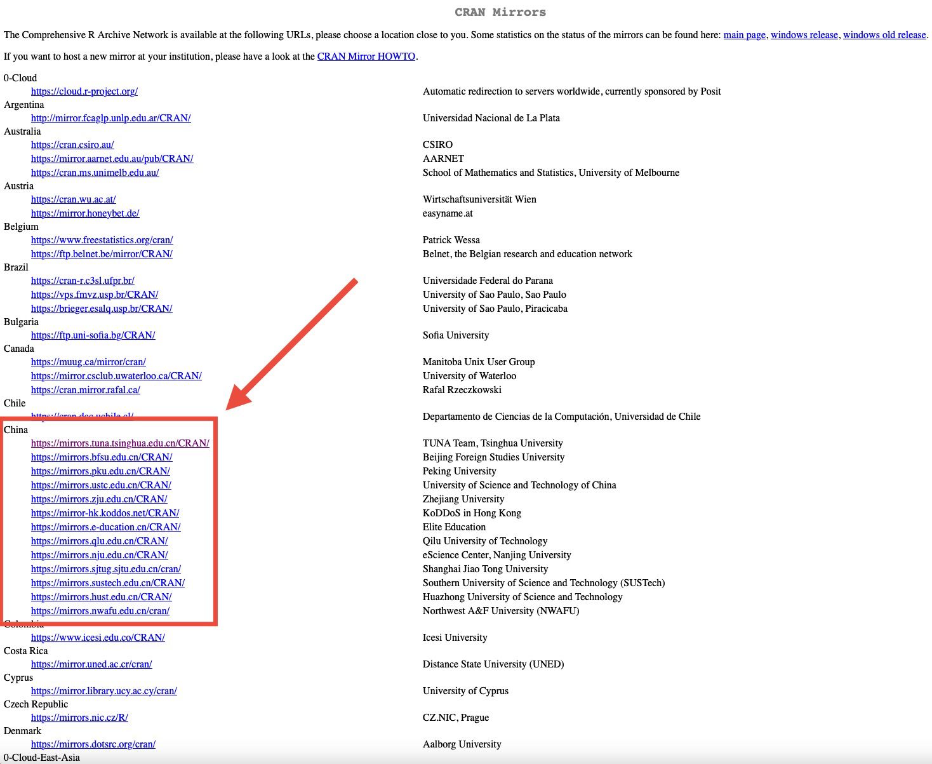
Task: Select the Aalborg University description text
Action: (462, 744)
